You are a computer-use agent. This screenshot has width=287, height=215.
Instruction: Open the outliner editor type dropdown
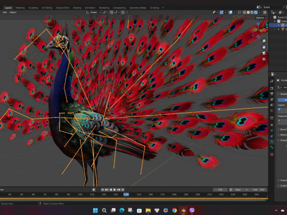coord(274,13)
